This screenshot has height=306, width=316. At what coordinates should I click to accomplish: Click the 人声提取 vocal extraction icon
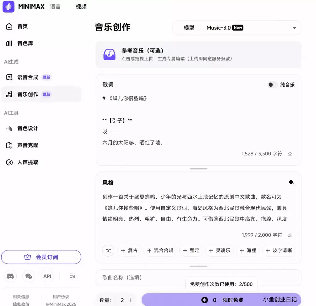9,162
